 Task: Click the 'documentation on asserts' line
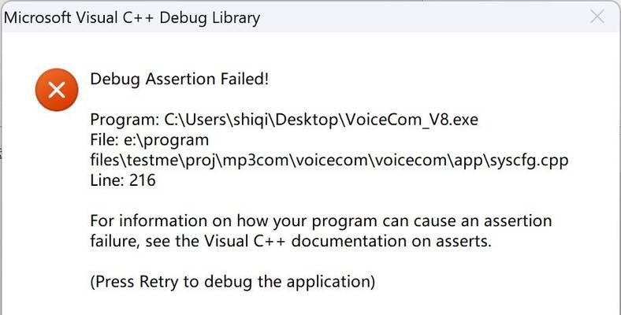tap(291, 241)
